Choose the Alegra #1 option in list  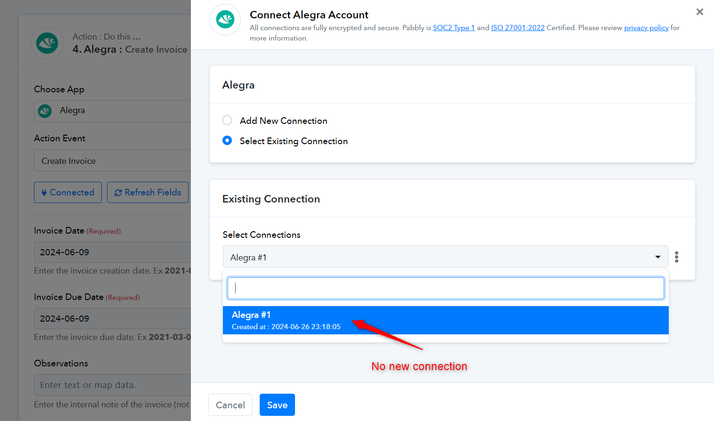tap(445, 320)
